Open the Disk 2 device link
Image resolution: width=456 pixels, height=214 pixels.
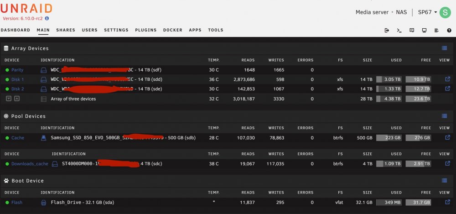tap(18, 89)
